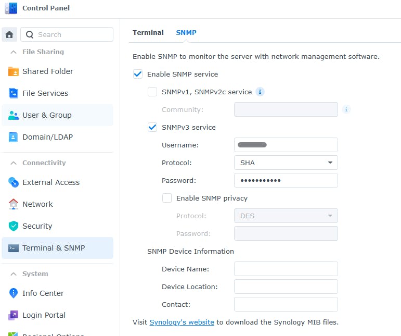The image size is (401, 336).
Task: Click the Device Name input field
Action: click(286, 269)
